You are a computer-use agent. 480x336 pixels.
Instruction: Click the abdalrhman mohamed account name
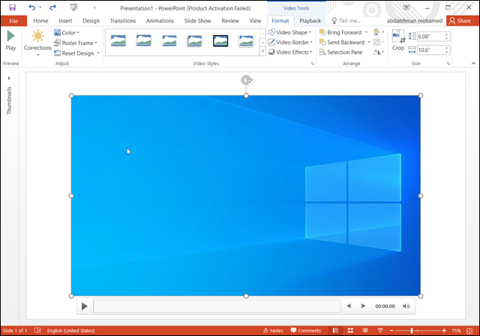pyautogui.click(x=415, y=21)
